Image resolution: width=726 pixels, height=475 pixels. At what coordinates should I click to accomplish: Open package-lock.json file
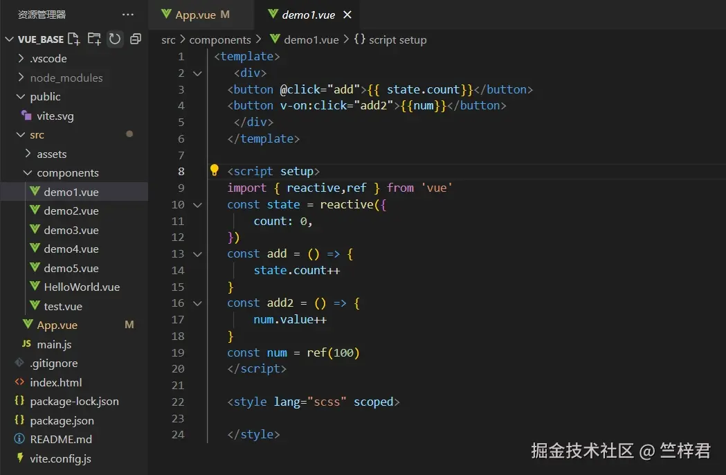[x=74, y=402]
